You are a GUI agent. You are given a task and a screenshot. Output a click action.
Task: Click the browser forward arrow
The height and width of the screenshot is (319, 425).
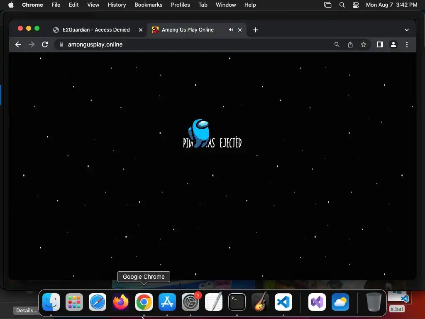click(x=32, y=44)
